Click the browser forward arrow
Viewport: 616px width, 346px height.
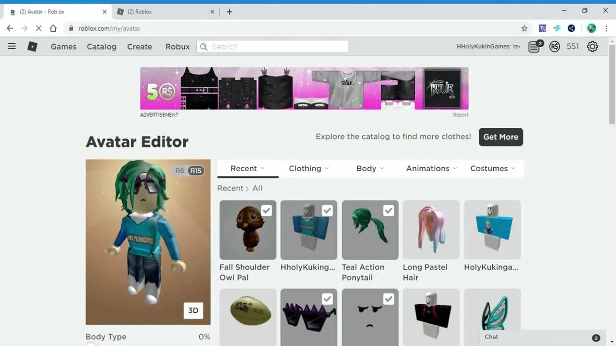25,28
